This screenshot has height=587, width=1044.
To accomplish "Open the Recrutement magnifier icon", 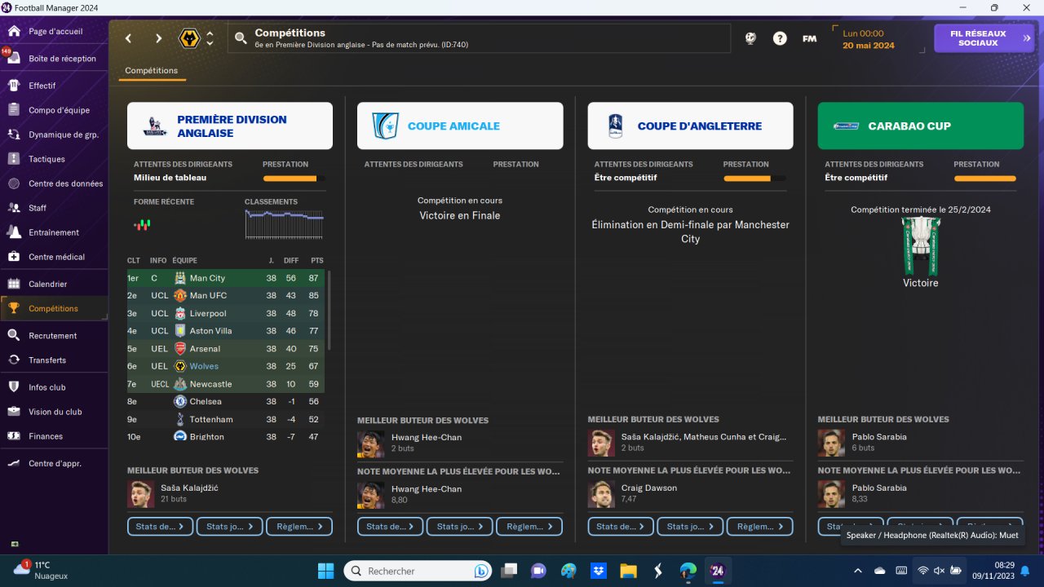I will pos(14,336).
